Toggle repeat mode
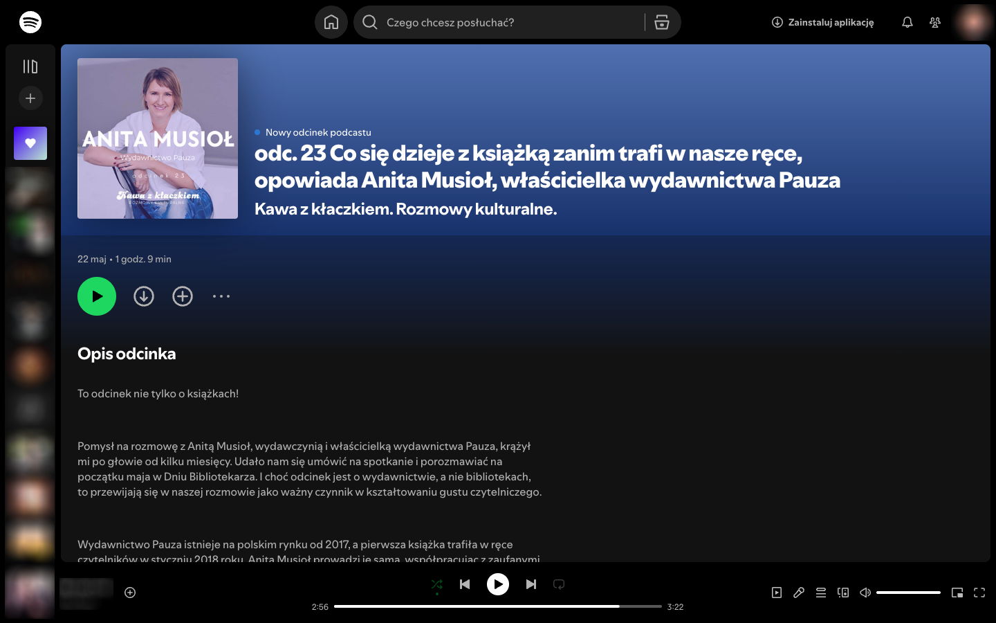This screenshot has width=996, height=623. click(x=559, y=584)
